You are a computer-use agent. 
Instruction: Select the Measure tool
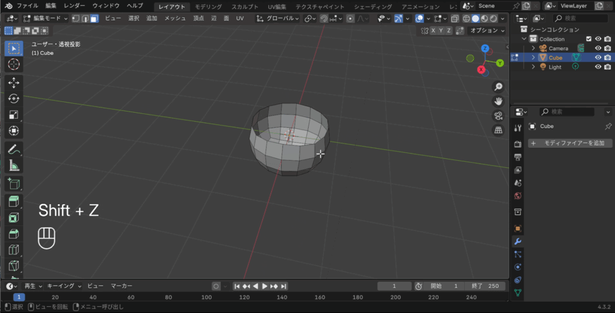[x=14, y=165]
